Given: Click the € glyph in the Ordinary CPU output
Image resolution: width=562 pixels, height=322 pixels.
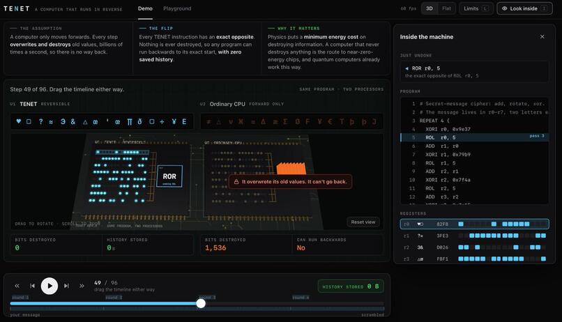Looking at the screenshot, I should pyautogui.click(x=330, y=122).
